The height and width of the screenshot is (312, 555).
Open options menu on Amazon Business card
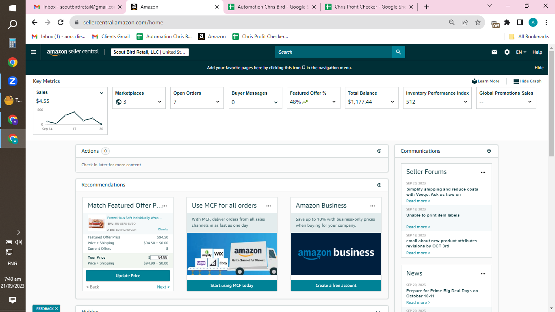[x=373, y=206]
